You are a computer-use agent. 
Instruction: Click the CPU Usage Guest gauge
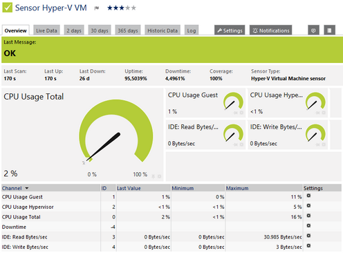click(x=233, y=102)
